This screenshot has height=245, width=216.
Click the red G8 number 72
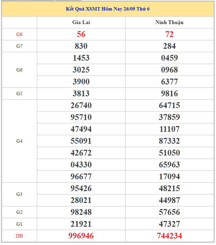[x=169, y=34]
